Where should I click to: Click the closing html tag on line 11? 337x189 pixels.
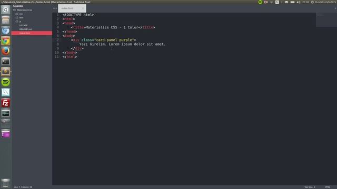(70, 57)
